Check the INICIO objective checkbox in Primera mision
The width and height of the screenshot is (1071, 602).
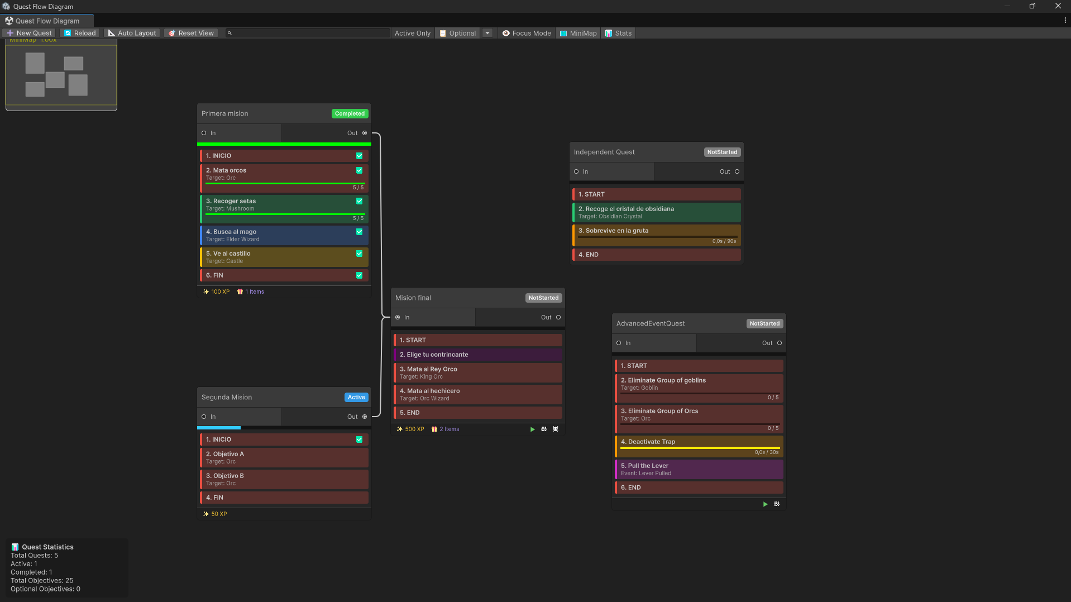click(359, 156)
